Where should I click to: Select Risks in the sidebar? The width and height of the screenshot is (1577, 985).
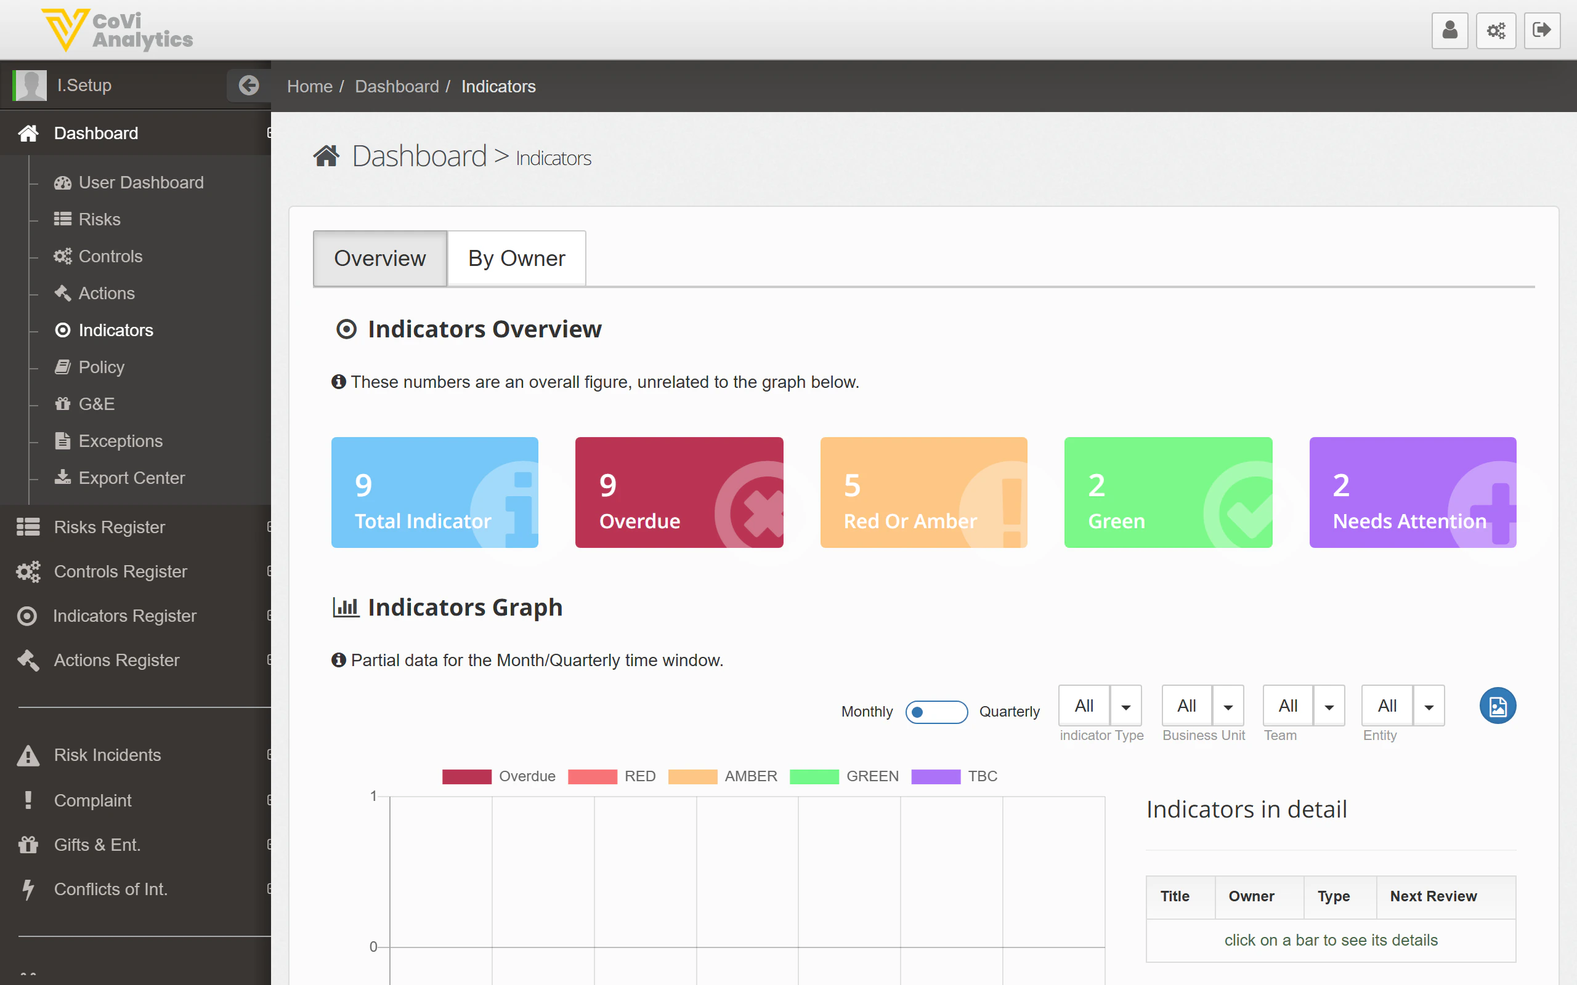click(99, 219)
